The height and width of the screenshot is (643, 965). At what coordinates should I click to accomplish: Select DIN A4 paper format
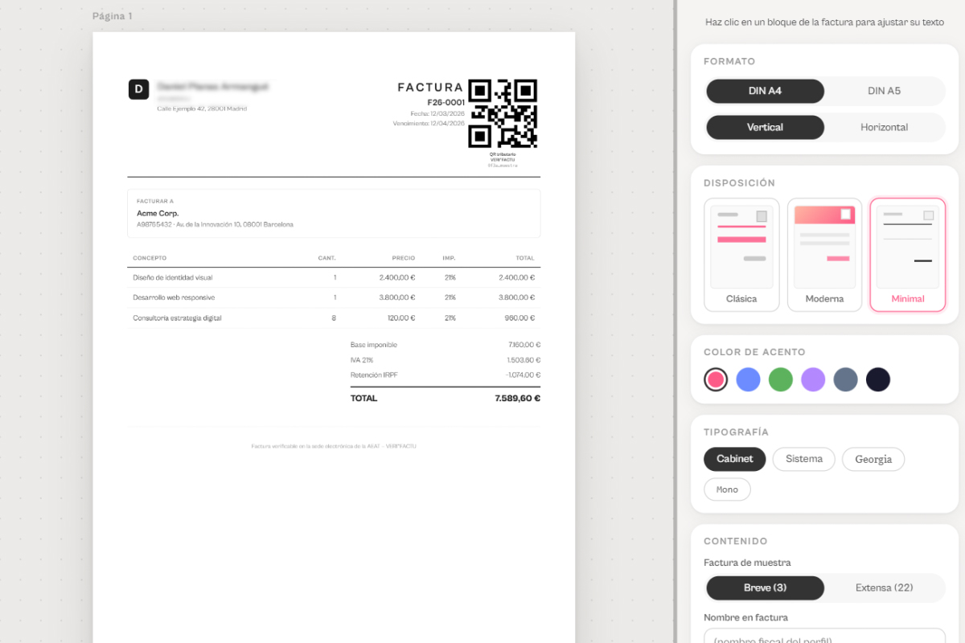coord(765,91)
